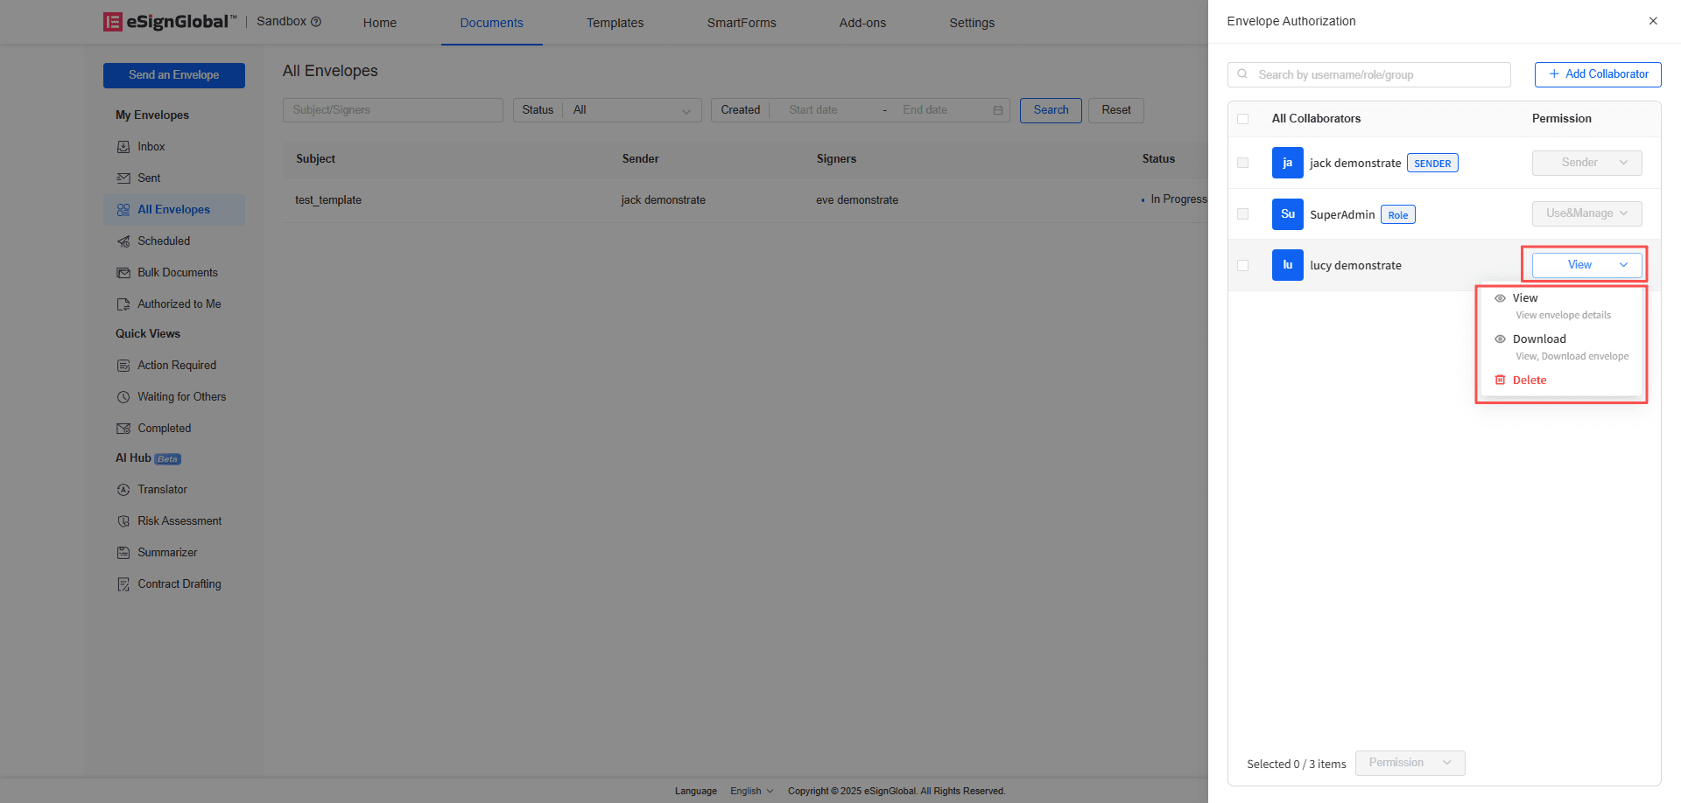Click the Inbox icon in sidebar
Screen dimensions: 1681x803
[x=123, y=147]
